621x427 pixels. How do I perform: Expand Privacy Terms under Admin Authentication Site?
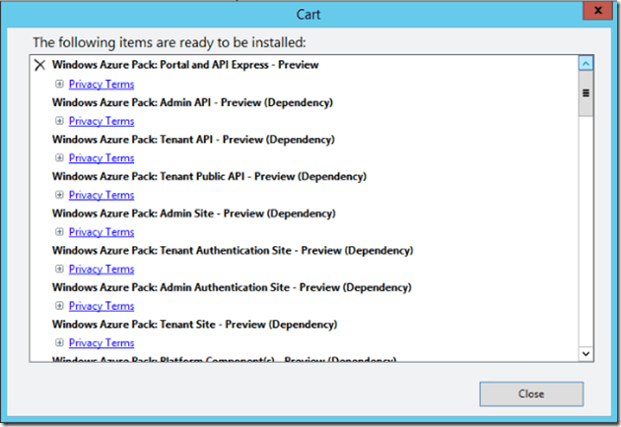[60, 306]
